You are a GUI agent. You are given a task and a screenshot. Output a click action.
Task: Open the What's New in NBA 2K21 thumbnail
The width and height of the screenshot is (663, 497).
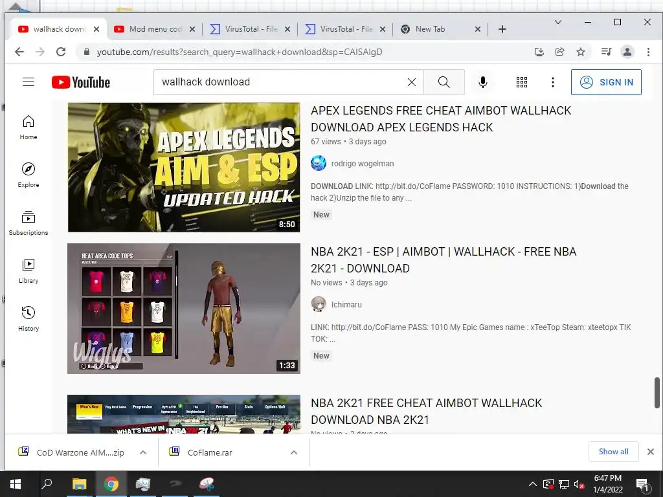[184, 414]
